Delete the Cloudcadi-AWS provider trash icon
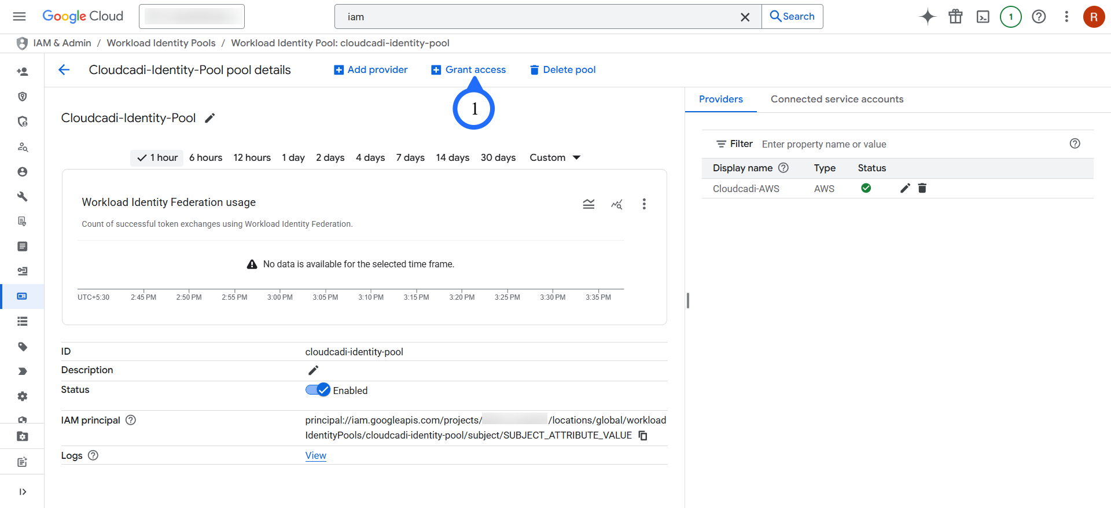 (922, 188)
